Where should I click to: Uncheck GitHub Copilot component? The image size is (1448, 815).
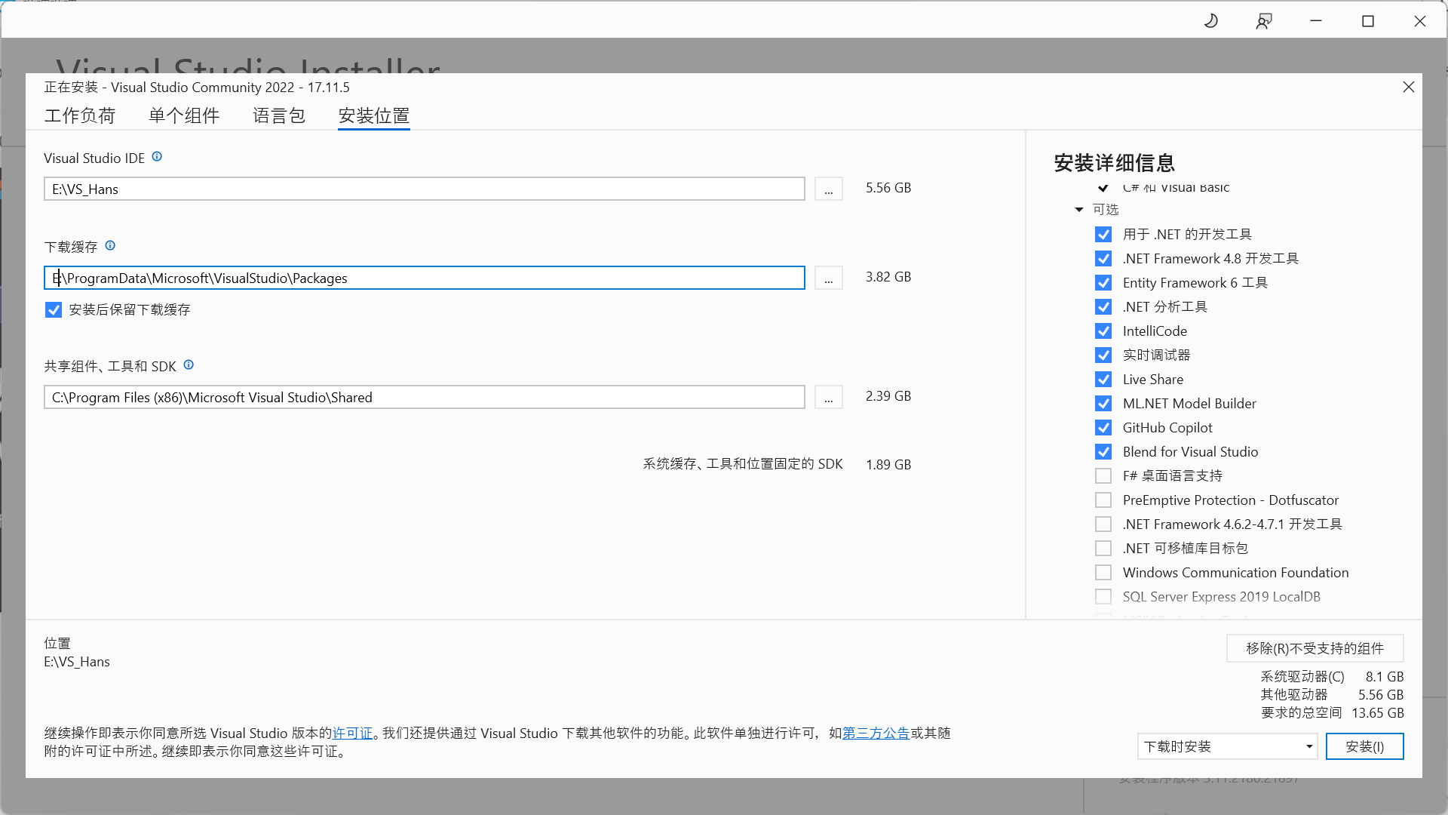(x=1103, y=428)
